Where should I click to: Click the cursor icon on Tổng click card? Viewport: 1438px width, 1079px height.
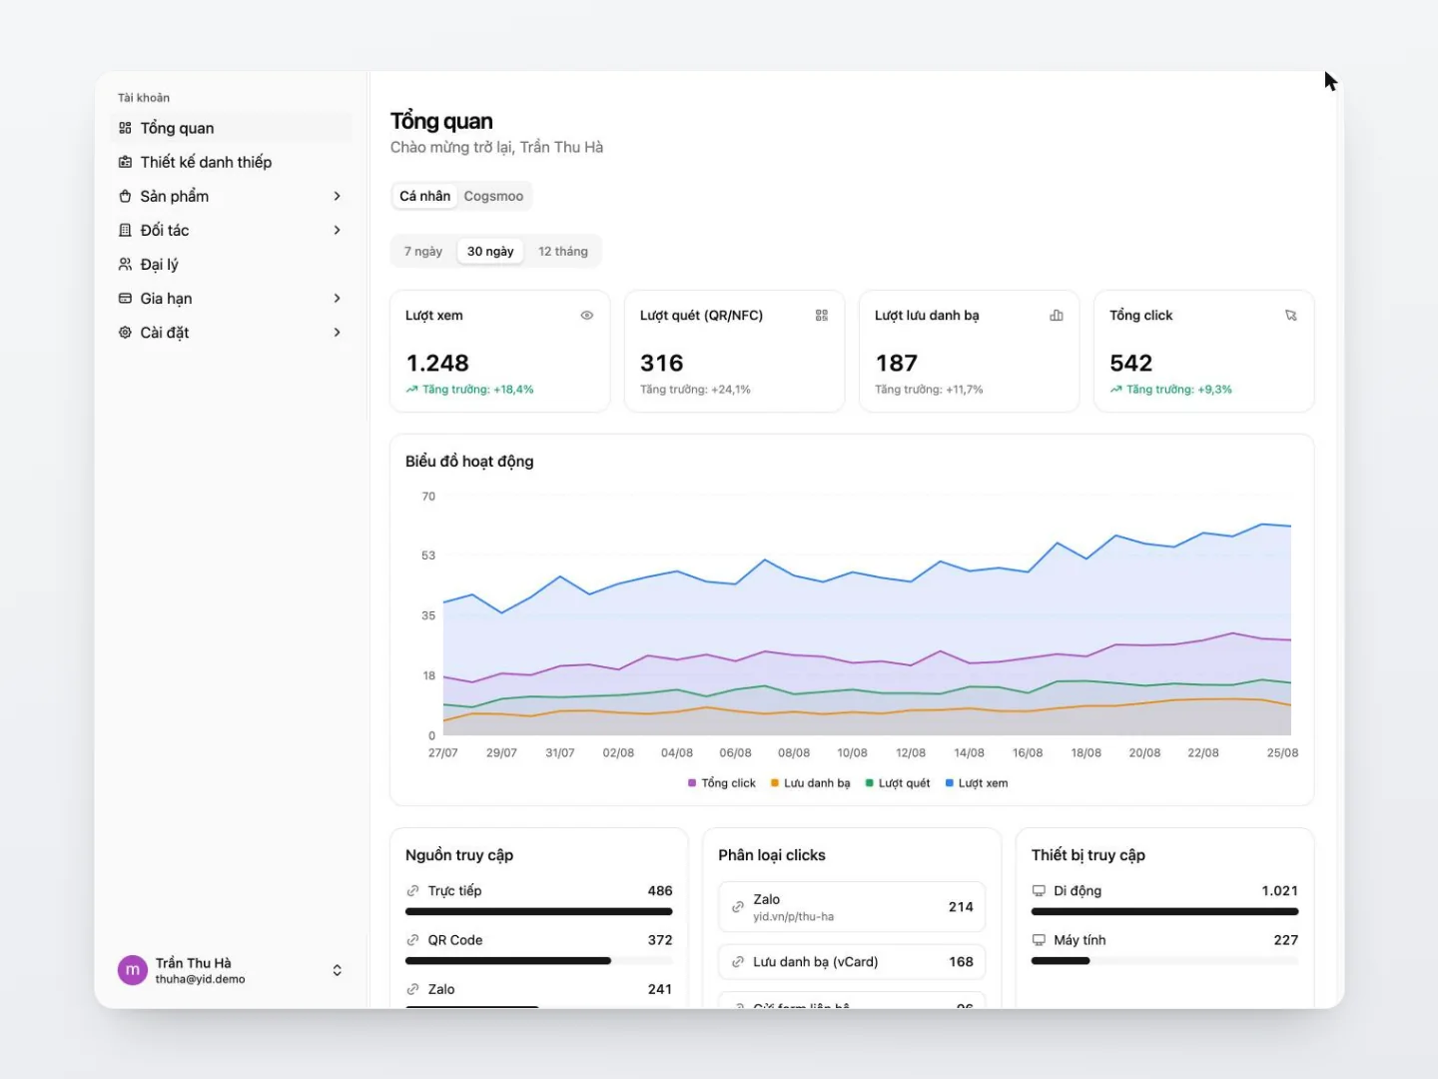[1291, 315]
